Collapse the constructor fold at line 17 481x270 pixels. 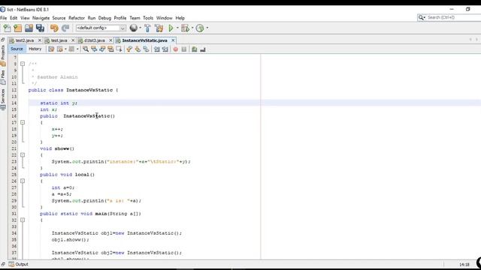(x=23, y=122)
